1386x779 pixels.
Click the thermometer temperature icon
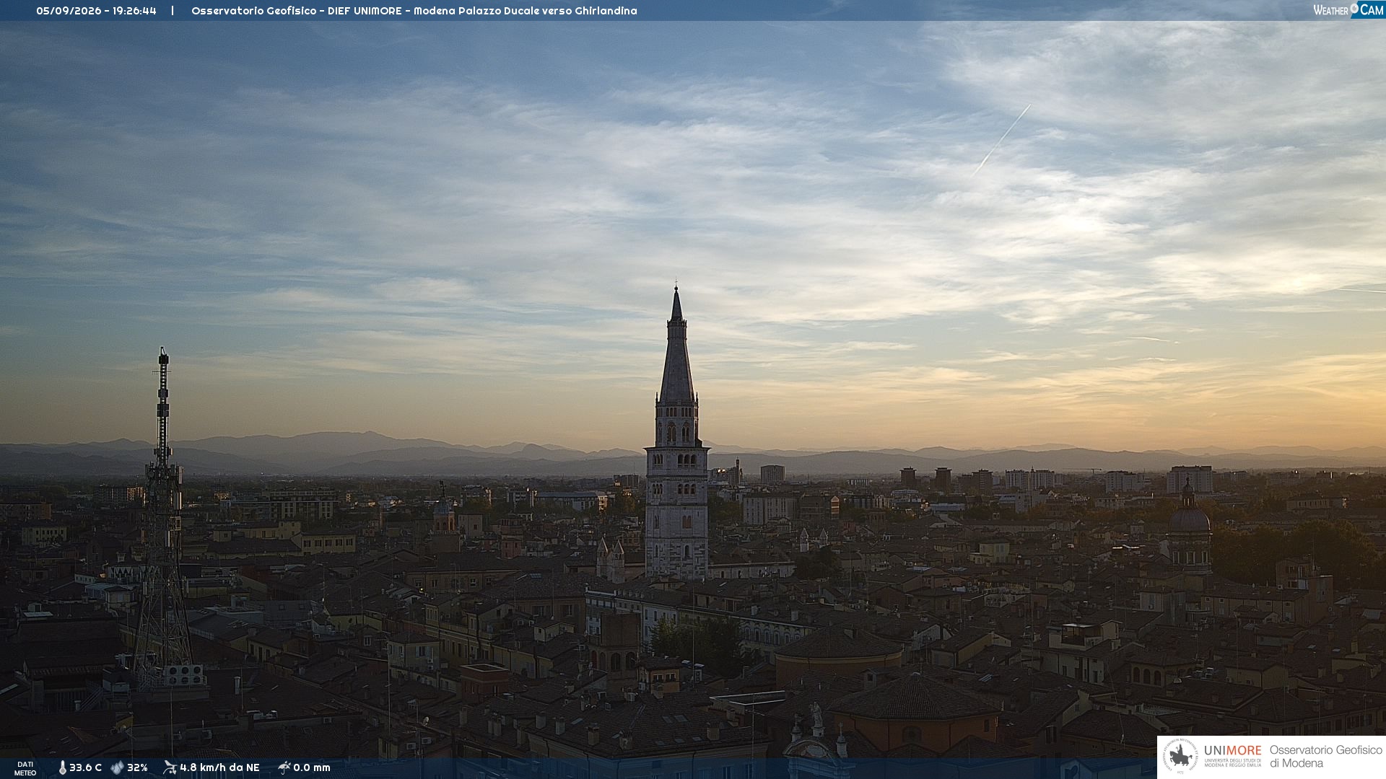[x=62, y=767]
